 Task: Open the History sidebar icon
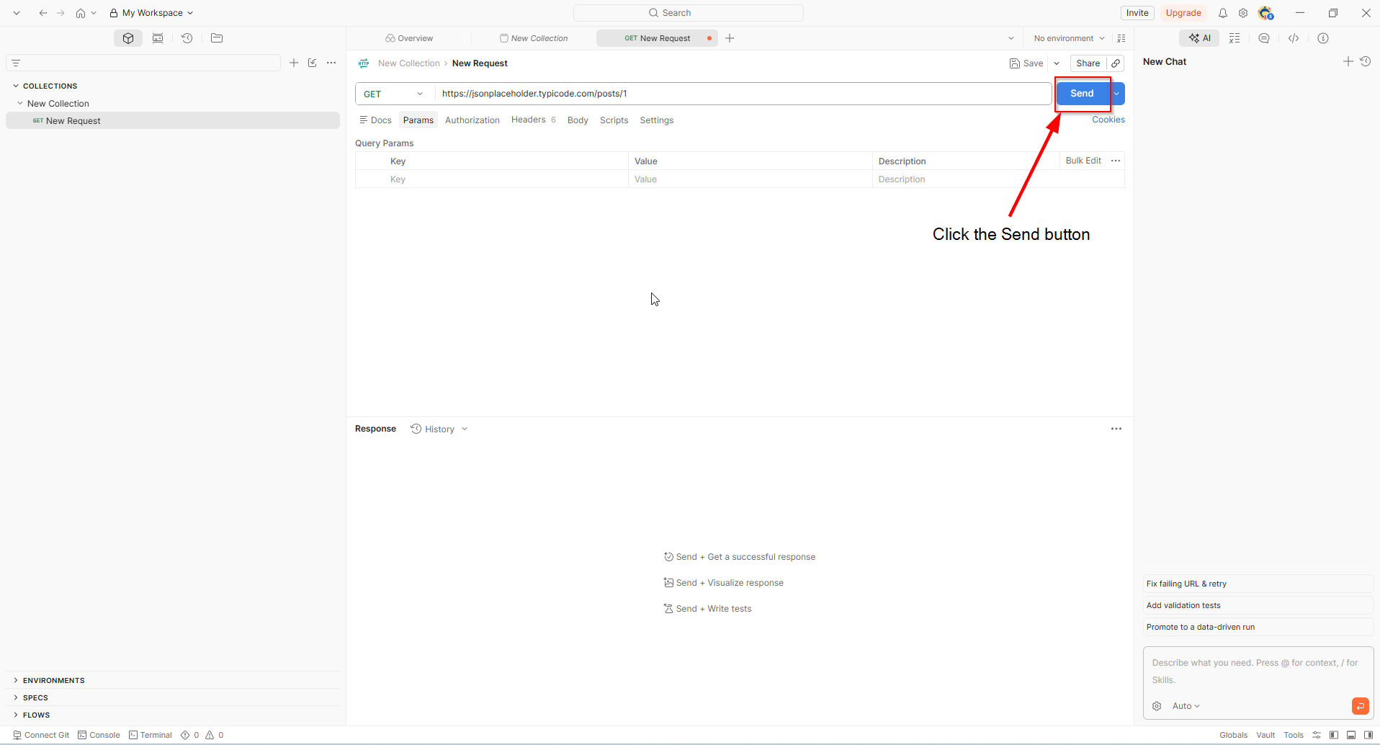[187, 38]
